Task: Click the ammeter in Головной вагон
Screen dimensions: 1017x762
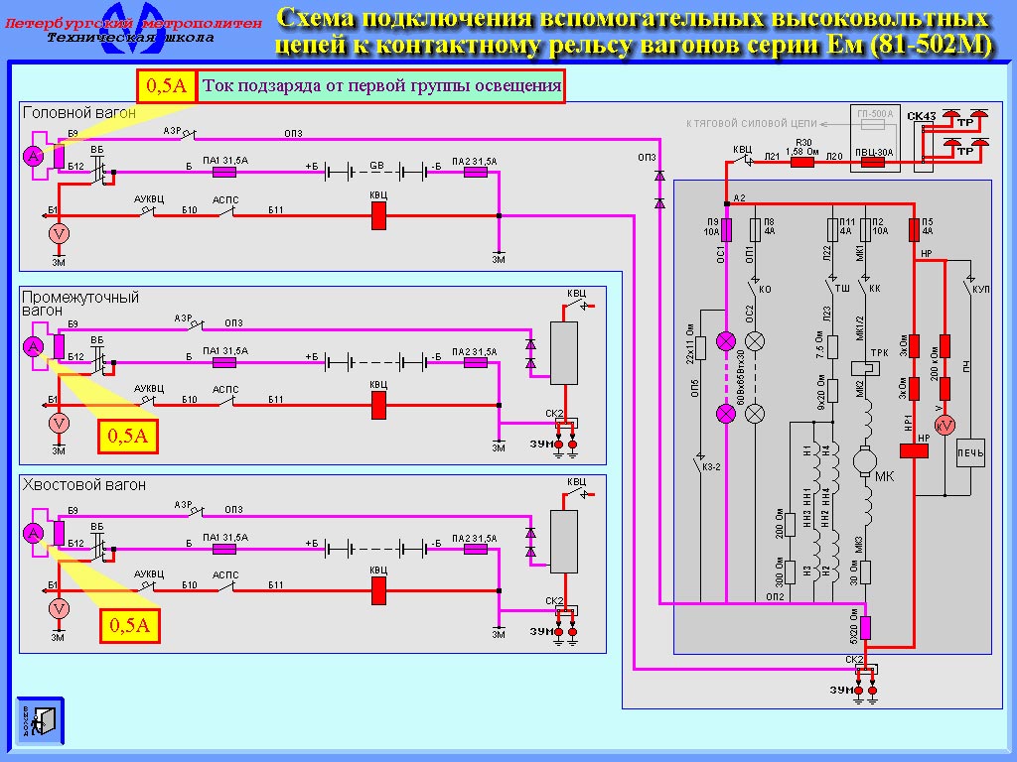Action: click(33, 157)
